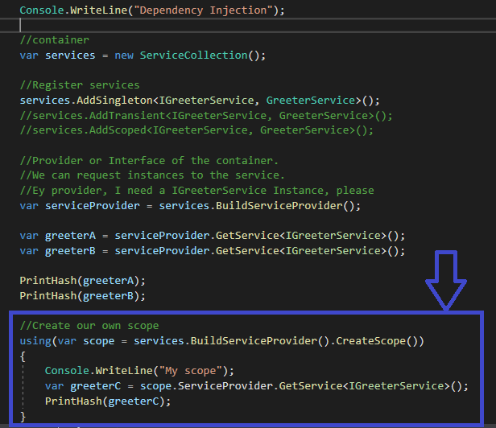Click the closing curly brace of the using block
Viewport: 496px width, 428px height.
[23, 416]
